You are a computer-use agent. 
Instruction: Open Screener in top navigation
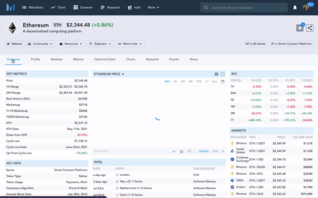coord(83,7)
